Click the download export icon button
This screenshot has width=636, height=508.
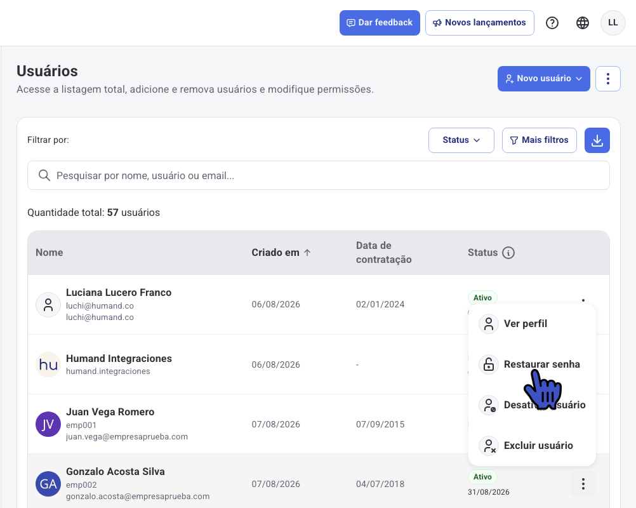pos(597,140)
